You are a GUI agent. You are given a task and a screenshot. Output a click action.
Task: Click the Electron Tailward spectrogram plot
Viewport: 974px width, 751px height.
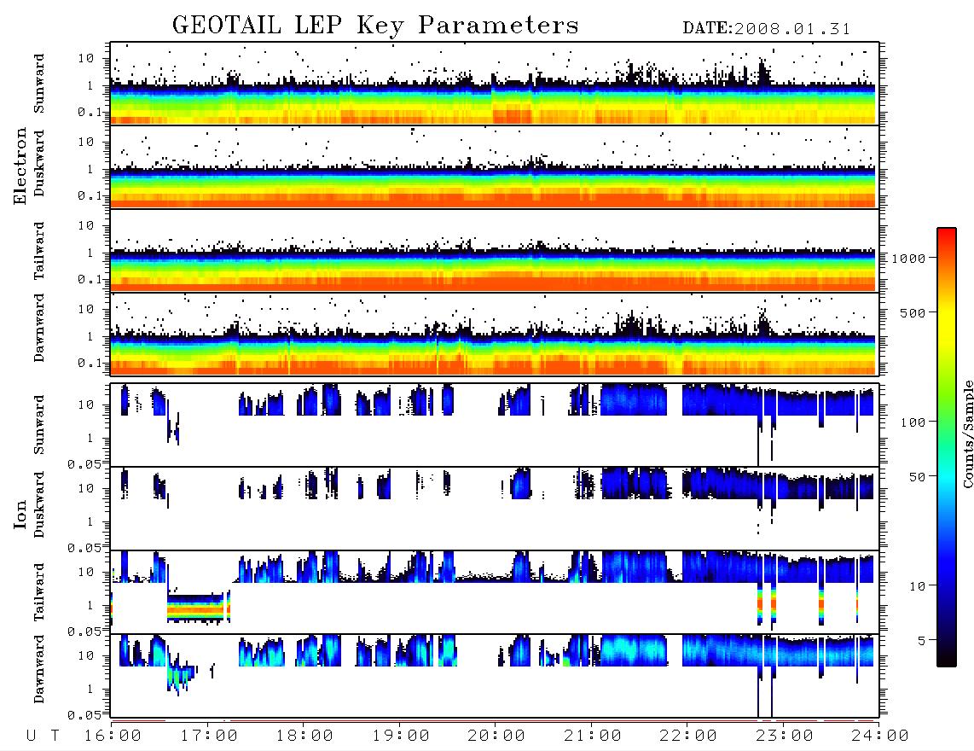click(x=495, y=251)
